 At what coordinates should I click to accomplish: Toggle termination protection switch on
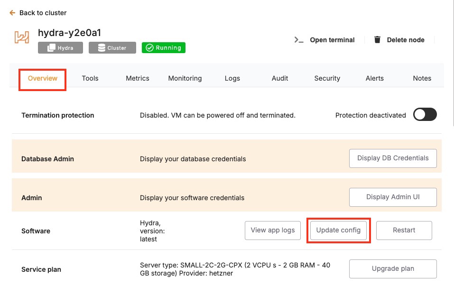(x=425, y=115)
